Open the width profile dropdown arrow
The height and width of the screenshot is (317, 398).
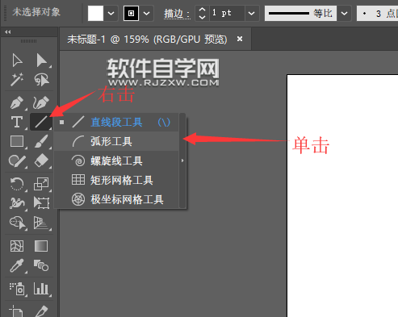click(x=344, y=13)
